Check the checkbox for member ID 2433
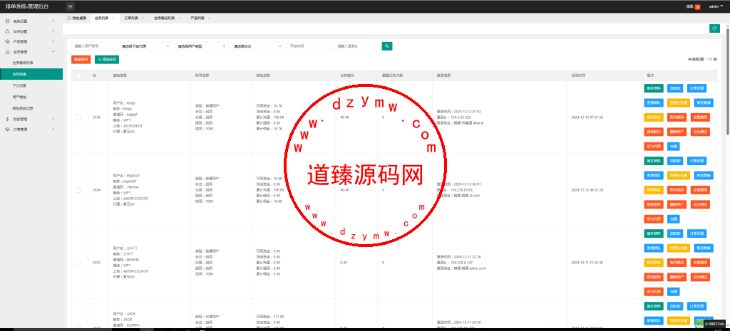730x331 pixels. pyautogui.click(x=78, y=263)
